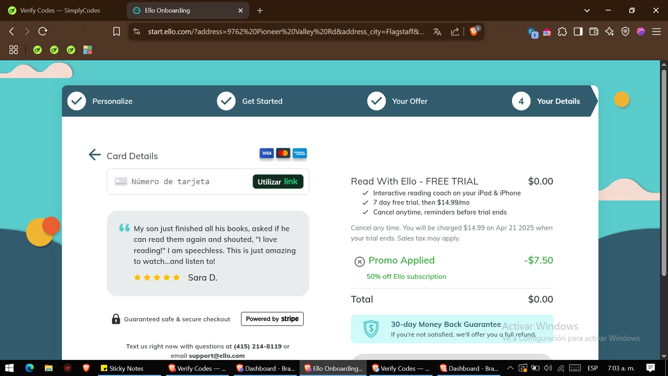Launch Microsoft Edge from taskbar
Viewport: 668px width, 376px height.
point(29,368)
